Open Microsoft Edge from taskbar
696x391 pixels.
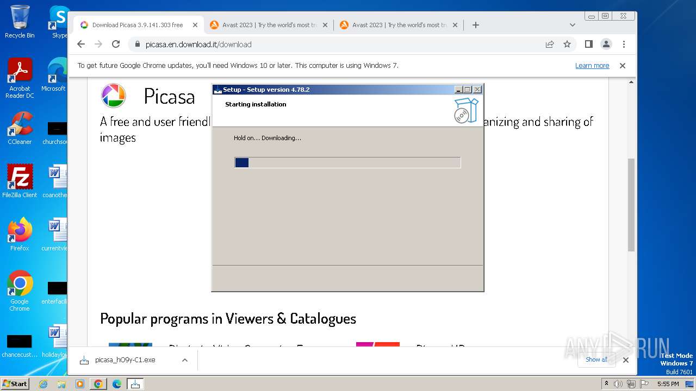click(116, 384)
